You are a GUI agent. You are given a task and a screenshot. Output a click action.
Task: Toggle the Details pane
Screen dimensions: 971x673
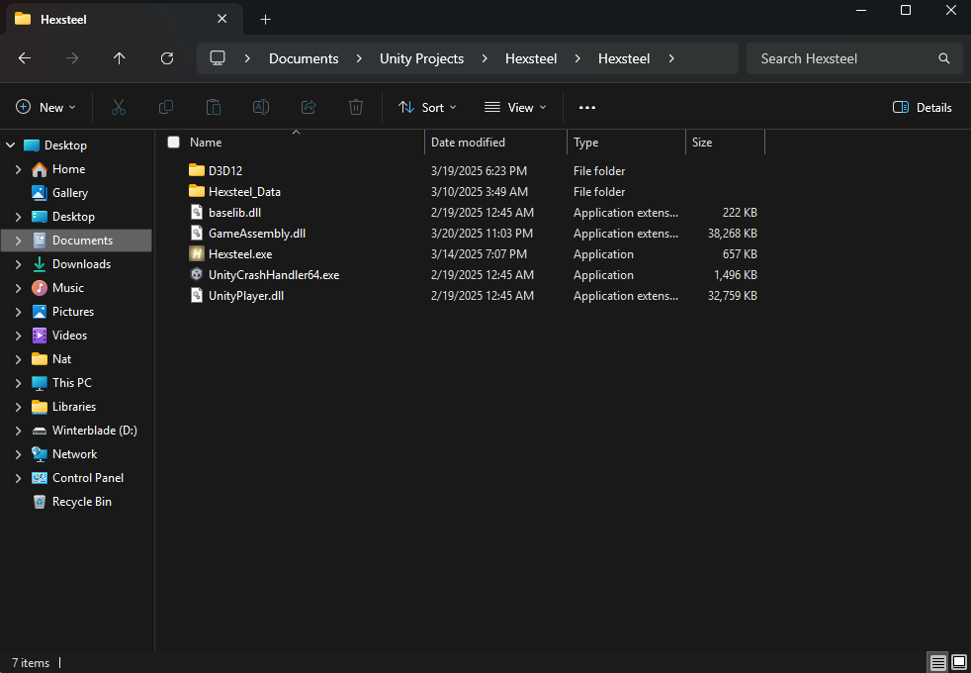pyautogui.click(x=923, y=107)
